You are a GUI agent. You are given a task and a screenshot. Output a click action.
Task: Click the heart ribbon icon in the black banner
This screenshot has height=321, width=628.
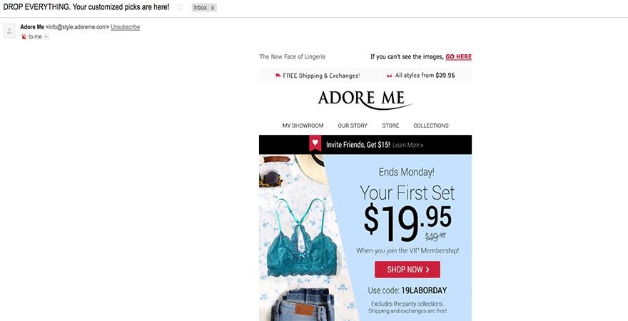tap(315, 143)
